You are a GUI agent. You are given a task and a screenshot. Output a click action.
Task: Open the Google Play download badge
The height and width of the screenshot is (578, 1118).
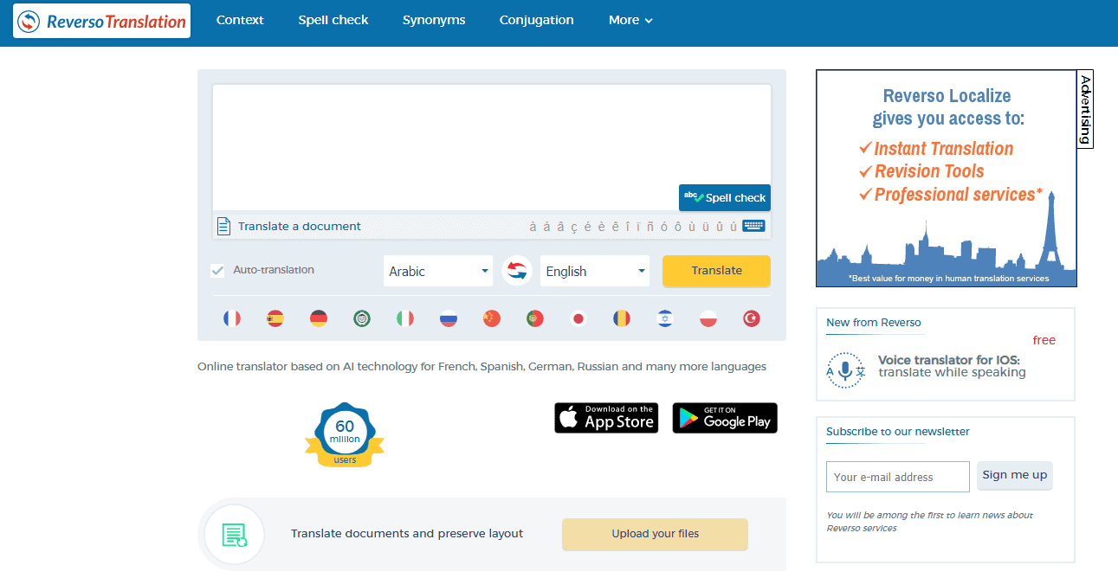click(x=725, y=418)
